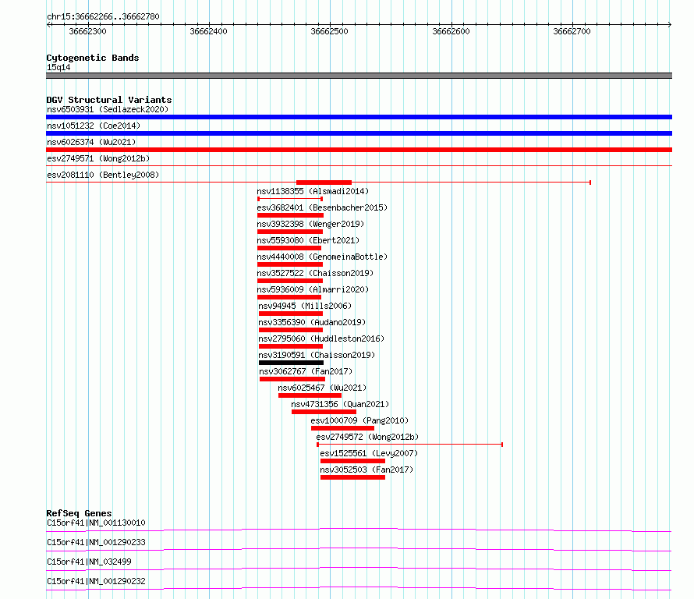
Task: Open the nsv6026374 (Wu2021) variant label
Action: coord(91,142)
